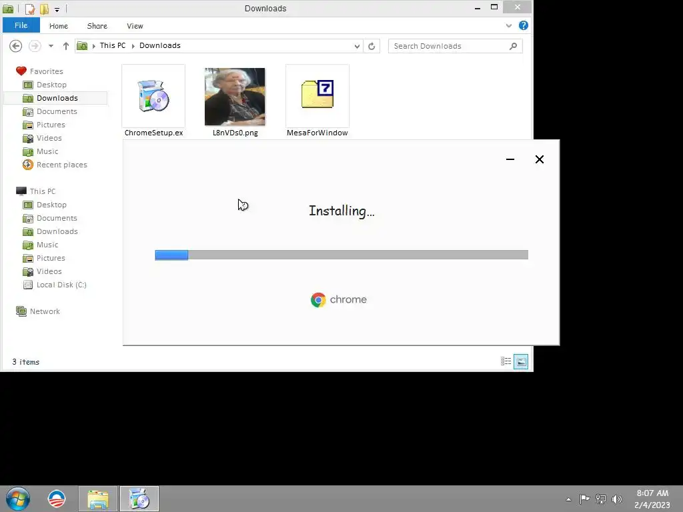Click the Explorer window system menu icon
This screenshot has height=512, width=683.
(x=8, y=8)
